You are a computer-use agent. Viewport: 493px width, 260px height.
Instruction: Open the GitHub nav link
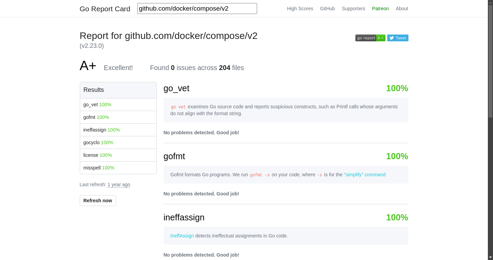tap(327, 9)
